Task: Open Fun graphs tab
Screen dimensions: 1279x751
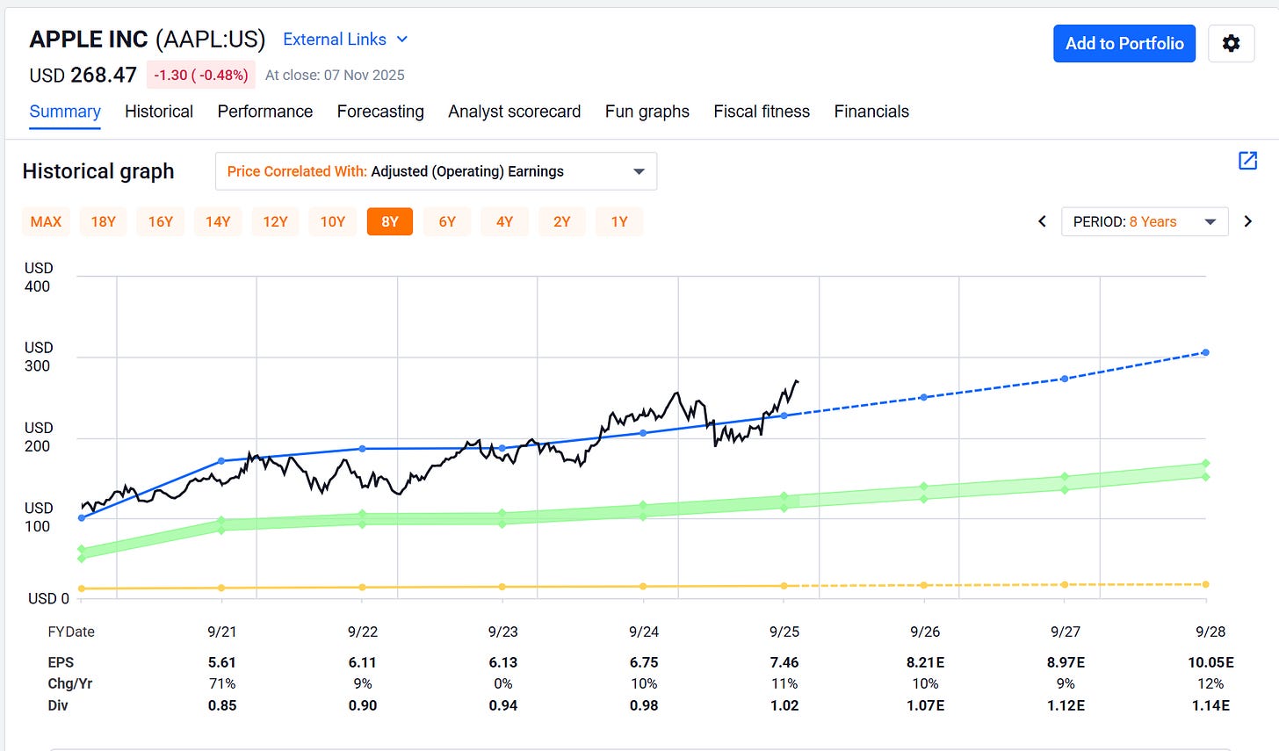Action: pos(647,112)
